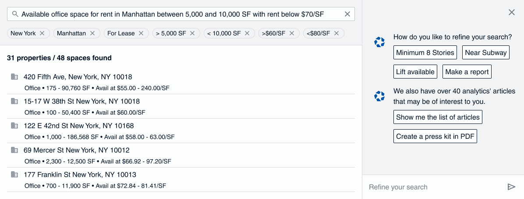Remove the >$60/SF filter chip
The width and height of the screenshot is (524, 199).
point(292,33)
